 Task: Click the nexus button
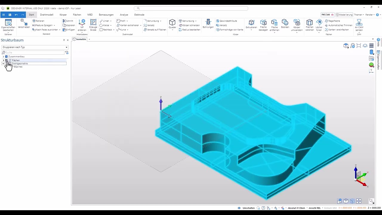[327, 15]
